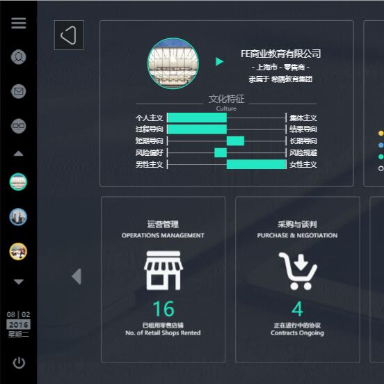Open the mail messages icon

click(18, 91)
